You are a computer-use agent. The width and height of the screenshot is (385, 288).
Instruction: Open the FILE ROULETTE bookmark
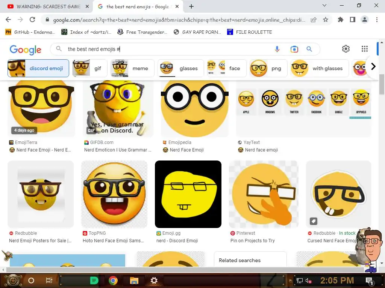click(250, 32)
